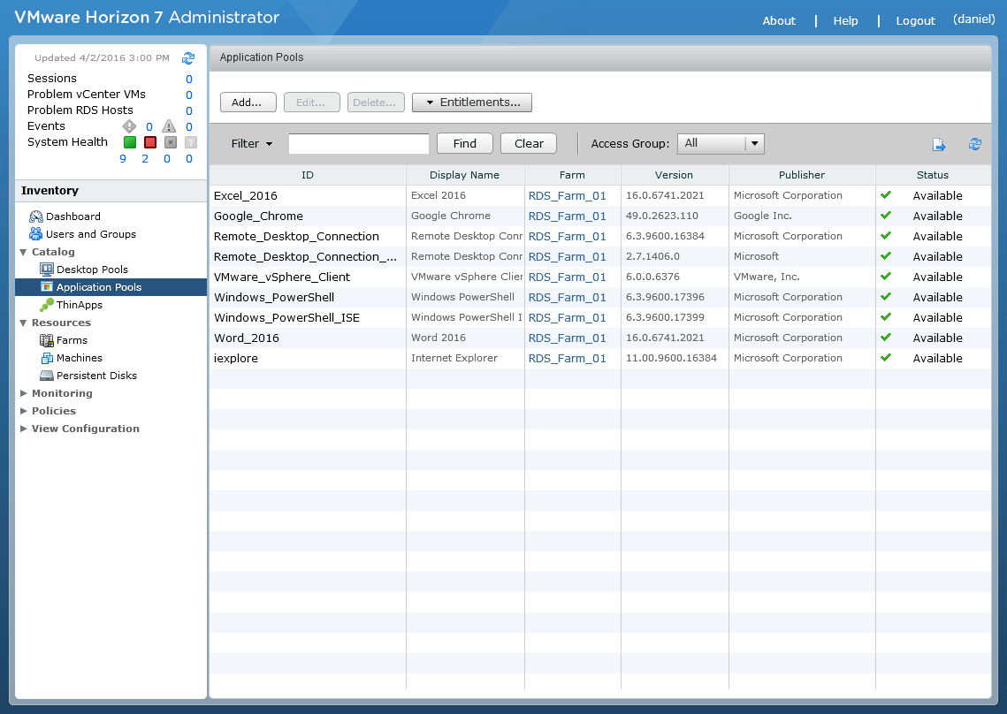The height and width of the screenshot is (714, 1007).
Task: Open Farms under Resources
Action: 72,340
